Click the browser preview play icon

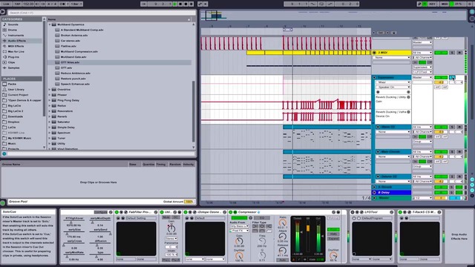coord(3,12)
